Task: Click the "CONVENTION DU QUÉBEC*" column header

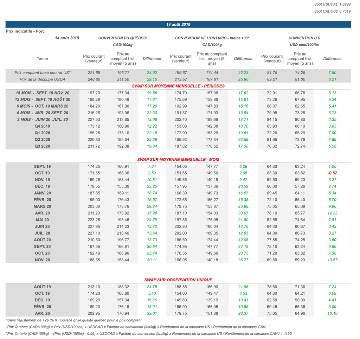Action: pos(123,38)
